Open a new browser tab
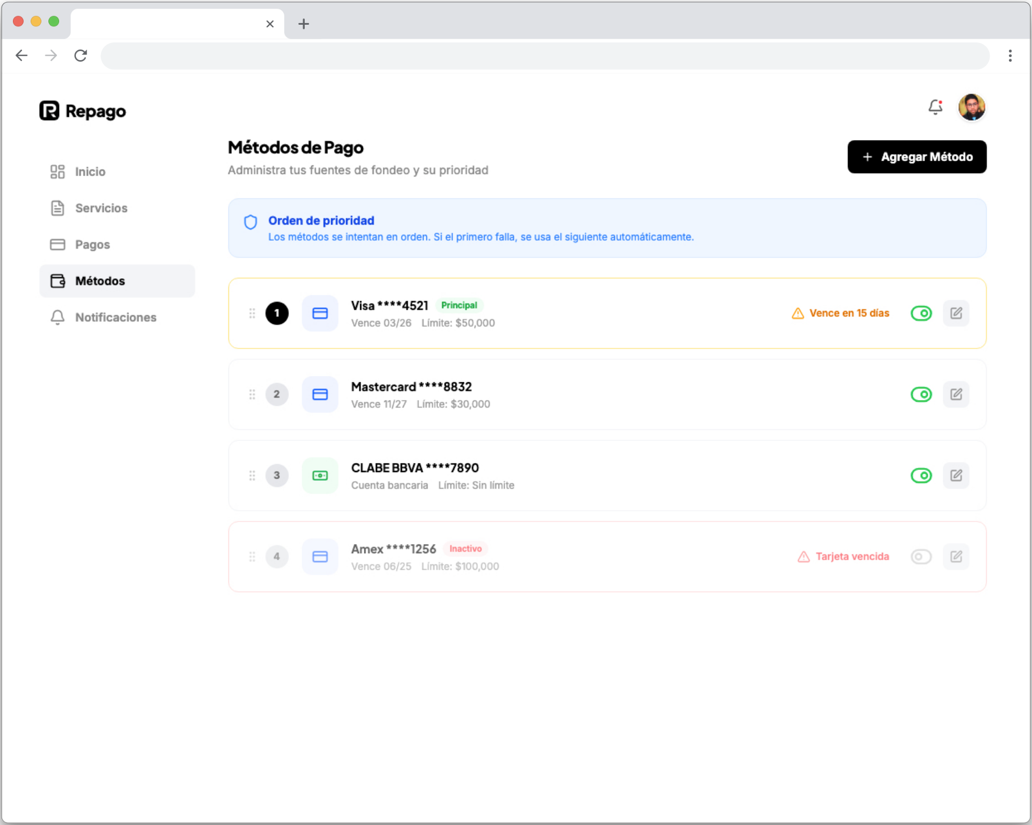 [304, 24]
